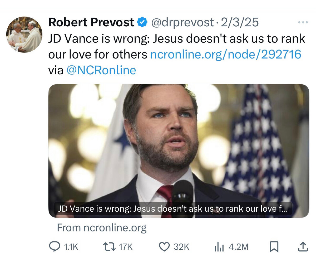
Task: Click the blue verified badge
Action: pos(142,22)
